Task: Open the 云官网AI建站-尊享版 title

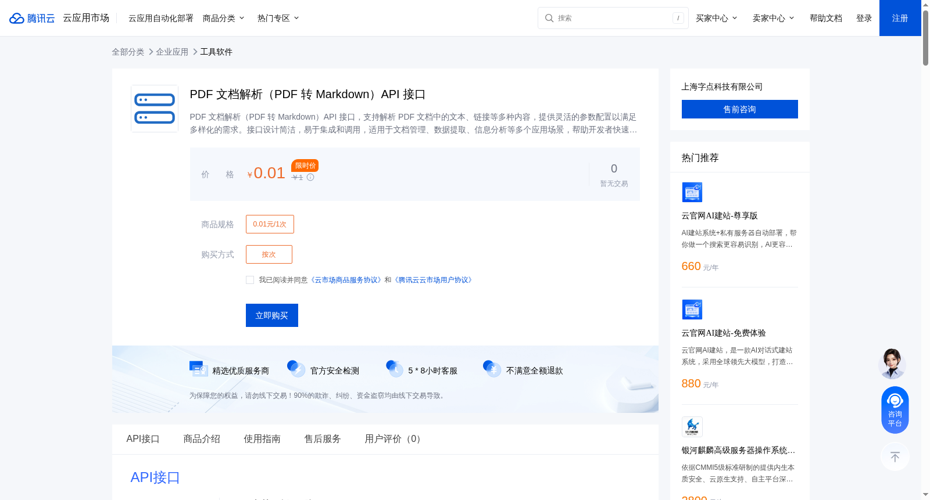Action: 720,215
